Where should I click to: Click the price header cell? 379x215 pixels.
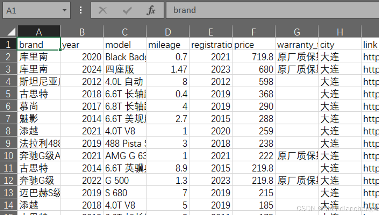tap(254, 44)
